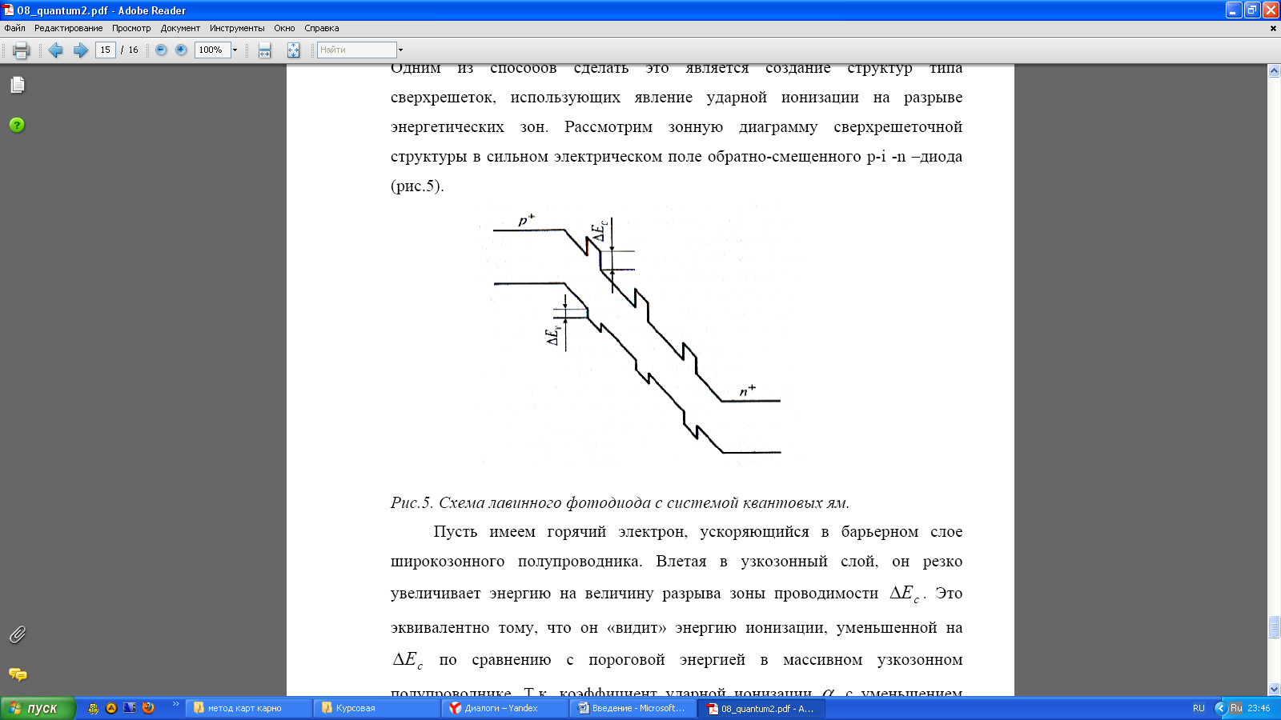Switch to Курсовая folder in taskbar

pos(376,708)
